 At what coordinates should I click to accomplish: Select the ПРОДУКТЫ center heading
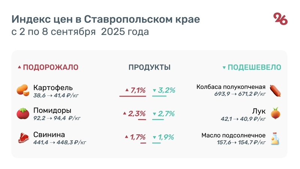[x=150, y=67]
